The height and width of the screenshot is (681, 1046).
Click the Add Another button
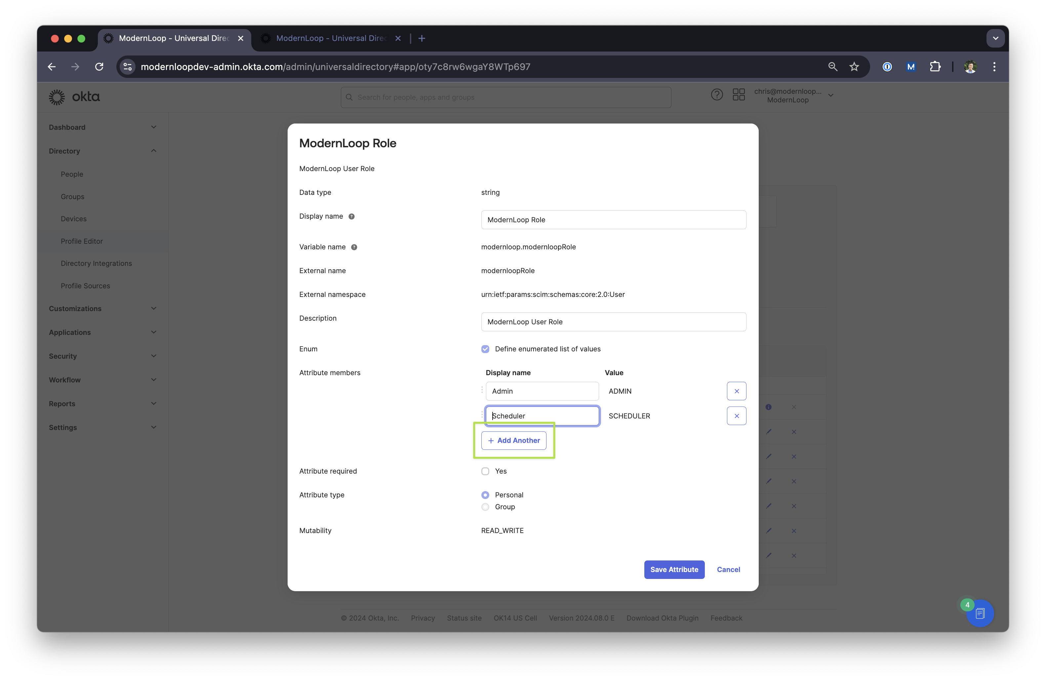pyautogui.click(x=514, y=440)
